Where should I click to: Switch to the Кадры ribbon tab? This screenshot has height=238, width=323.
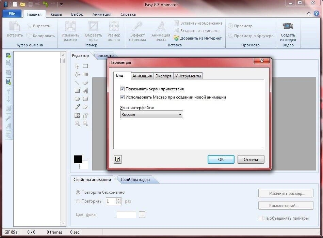(x=56, y=14)
